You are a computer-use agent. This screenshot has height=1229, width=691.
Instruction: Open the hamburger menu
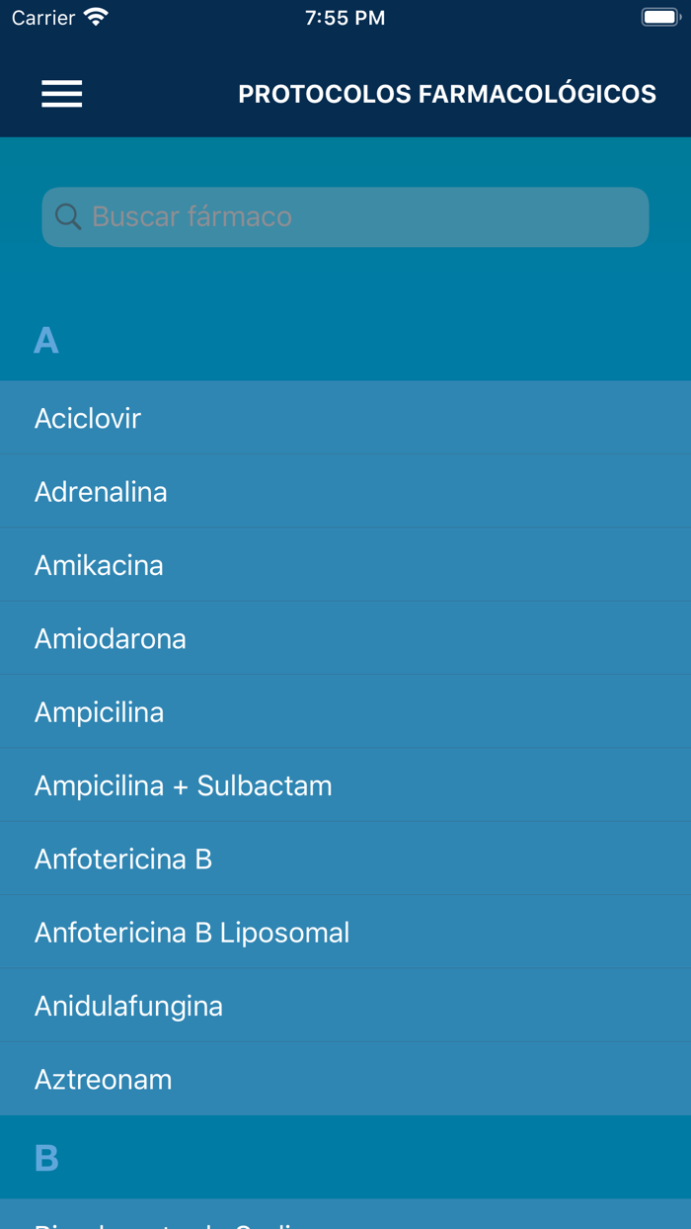[61, 94]
